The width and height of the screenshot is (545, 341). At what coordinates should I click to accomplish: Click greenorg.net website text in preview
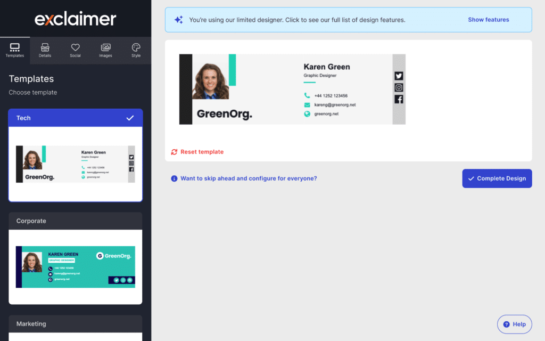(x=326, y=114)
